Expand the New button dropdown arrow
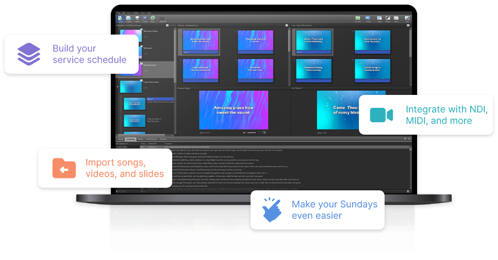Screen dimensions: 498x260 tap(124, 19)
